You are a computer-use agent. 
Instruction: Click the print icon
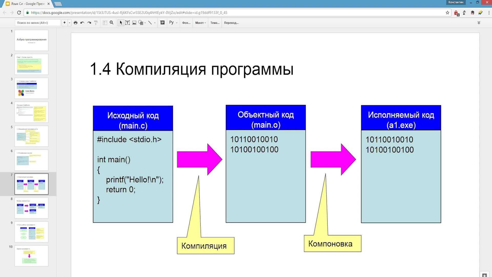(75, 23)
